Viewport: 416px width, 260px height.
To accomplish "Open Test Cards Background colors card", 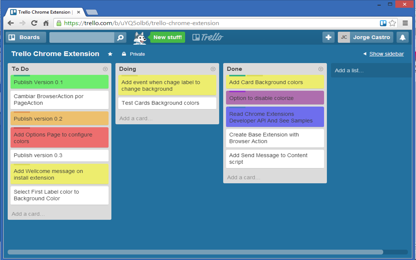I will pyautogui.click(x=167, y=103).
